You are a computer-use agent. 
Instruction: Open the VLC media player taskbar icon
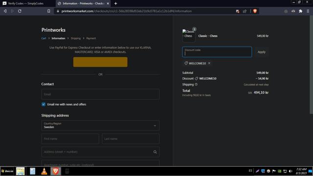44,171
